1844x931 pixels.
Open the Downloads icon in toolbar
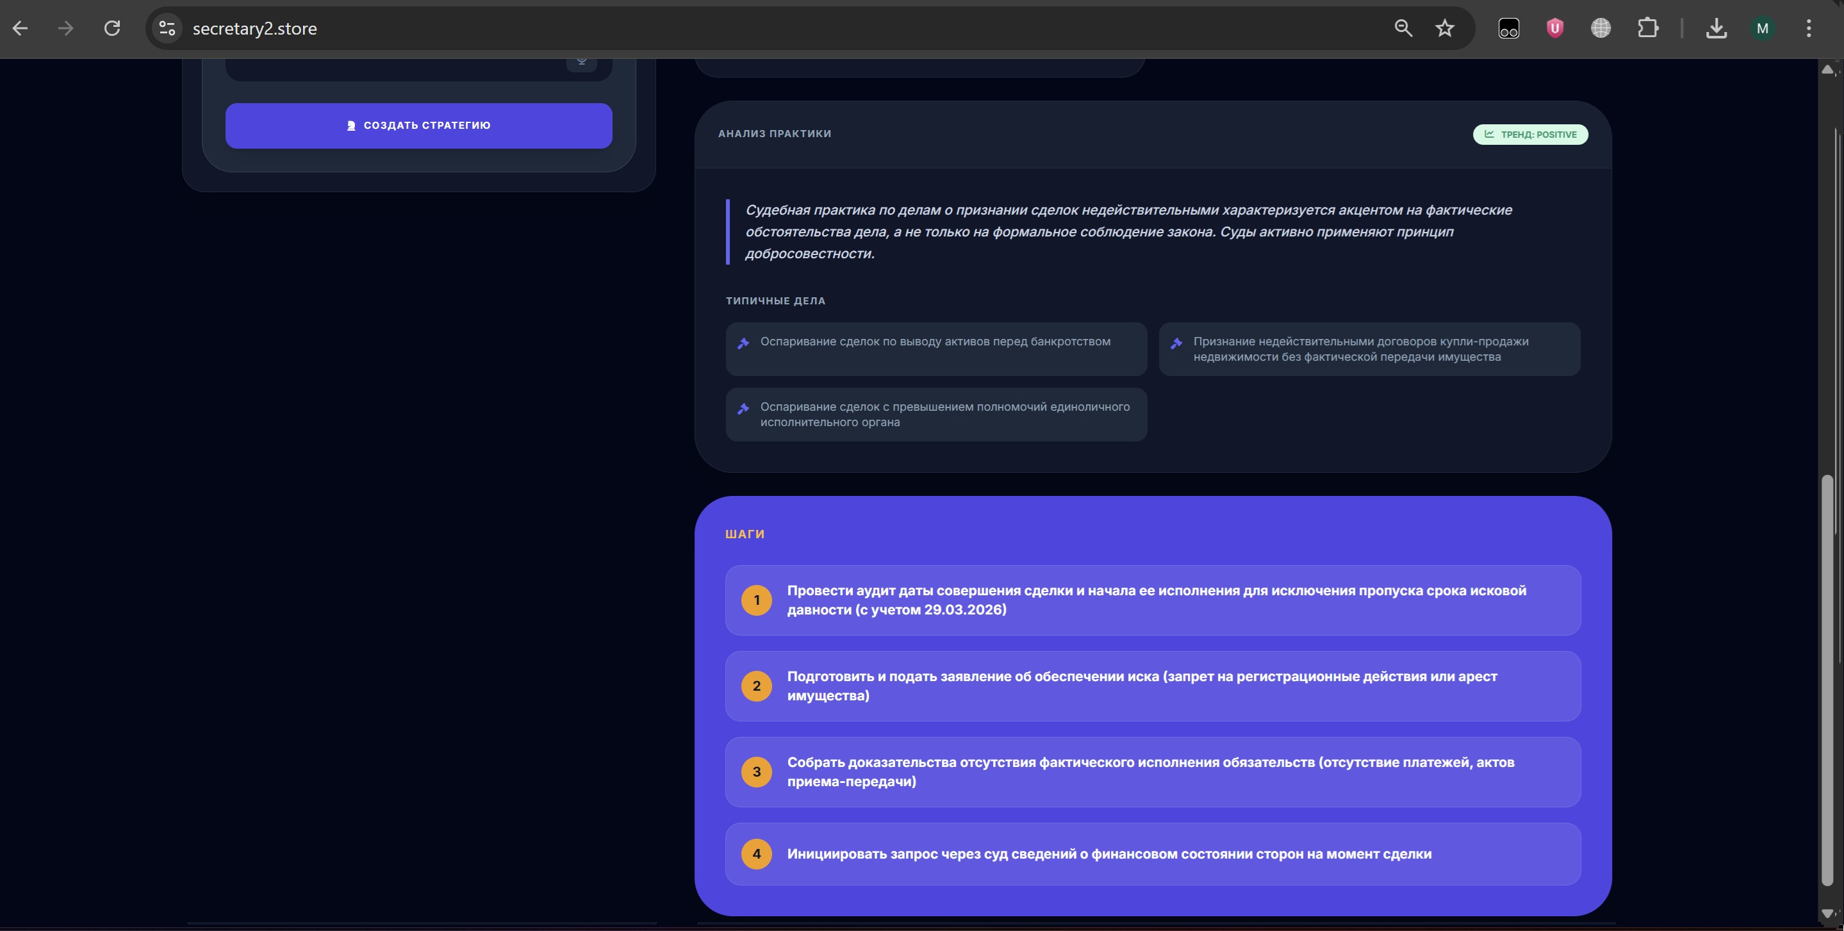(1716, 29)
